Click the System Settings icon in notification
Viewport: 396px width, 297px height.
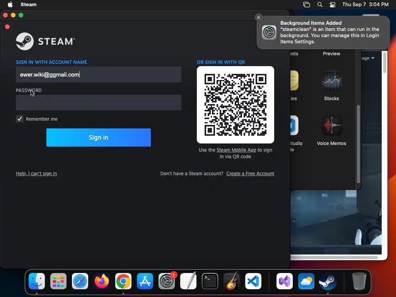(x=269, y=32)
